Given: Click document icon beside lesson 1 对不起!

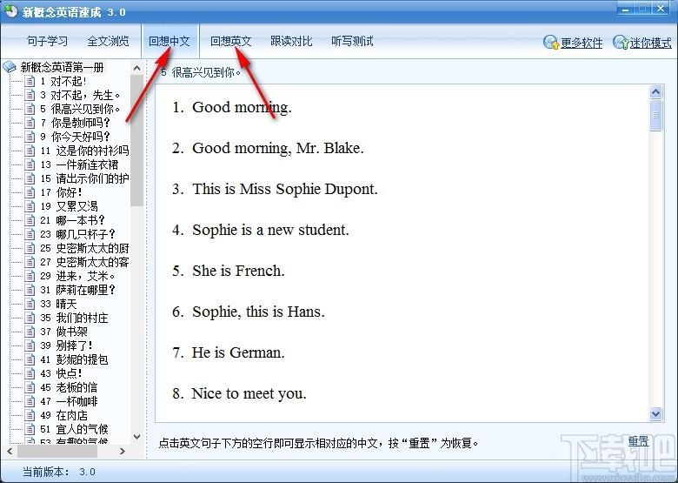Looking at the screenshot, I should tap(30, 81).
